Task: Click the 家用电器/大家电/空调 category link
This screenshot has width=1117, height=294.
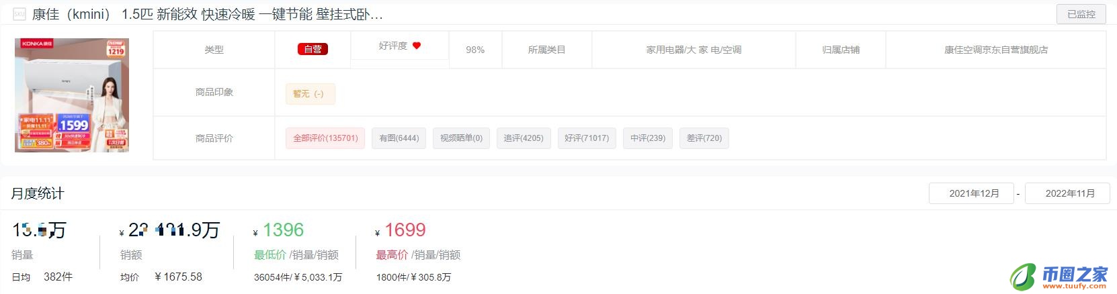Action: (x=694, y=50)
